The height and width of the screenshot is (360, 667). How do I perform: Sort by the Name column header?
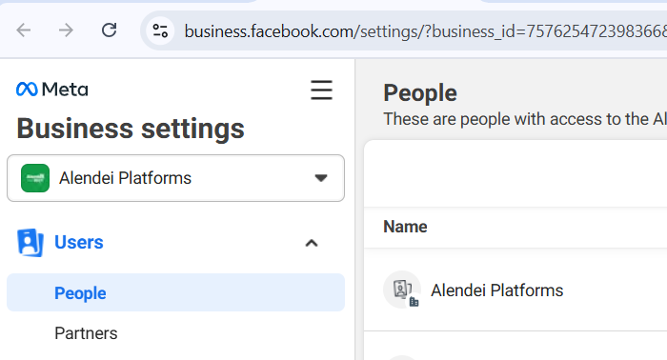405,227
